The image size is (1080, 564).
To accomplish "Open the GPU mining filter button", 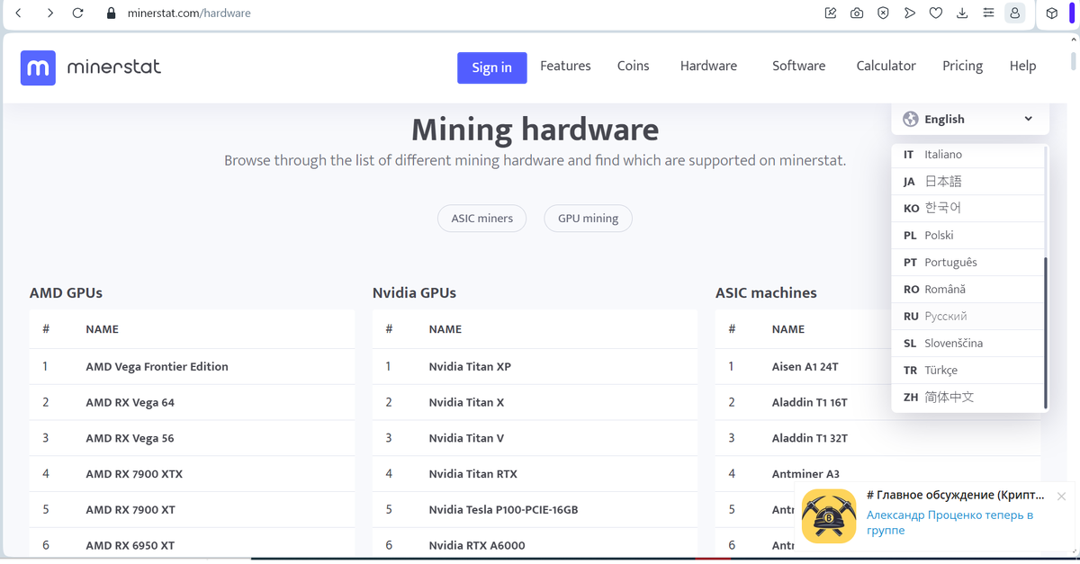I will [588, 218].
